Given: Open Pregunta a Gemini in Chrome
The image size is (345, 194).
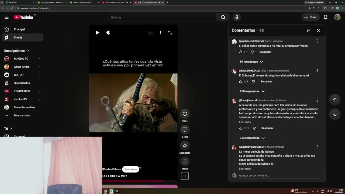Looking at the screenshot, I should [x=314, y=2].
